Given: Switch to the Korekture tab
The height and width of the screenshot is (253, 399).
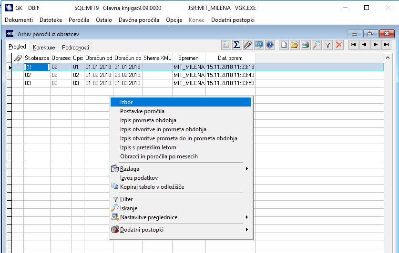Looking at the screenshot, I should point(44,48).
